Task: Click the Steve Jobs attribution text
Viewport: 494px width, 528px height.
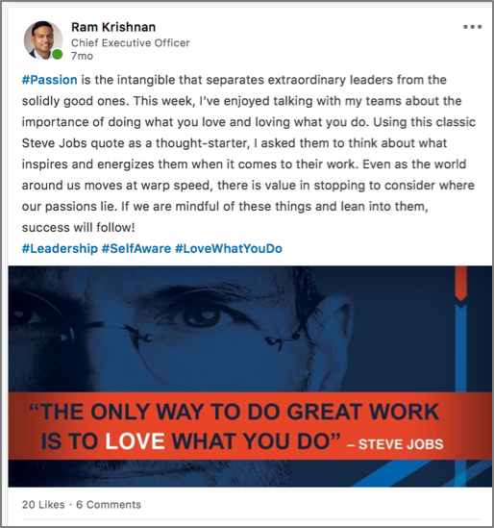Action: [395, 444]
